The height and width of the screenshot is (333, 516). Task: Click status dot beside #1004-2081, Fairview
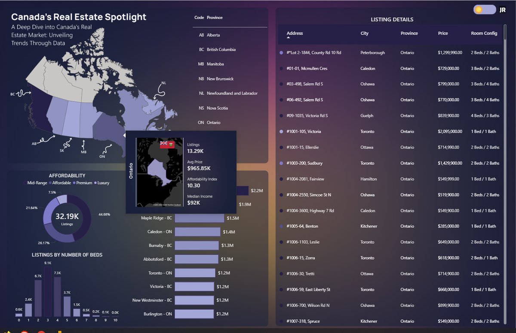coord(281,179)
